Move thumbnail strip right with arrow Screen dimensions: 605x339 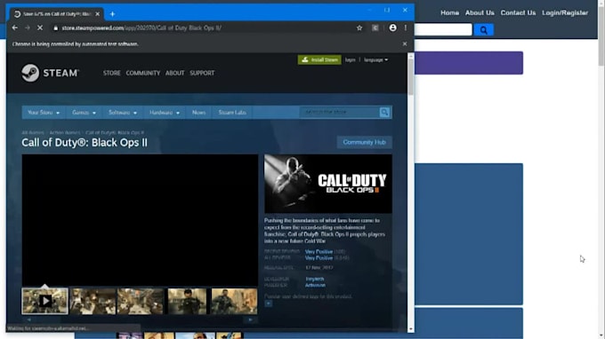[x=250, y=319]
